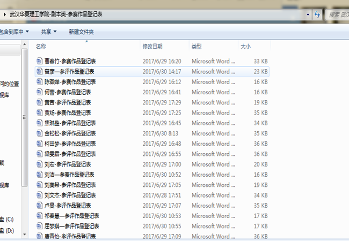
Task: Select the C: drive in navigation pane
Action: [6, 219]
